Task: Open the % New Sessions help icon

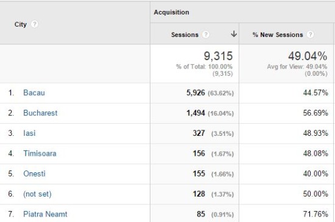Action: [x=310, y=34]
